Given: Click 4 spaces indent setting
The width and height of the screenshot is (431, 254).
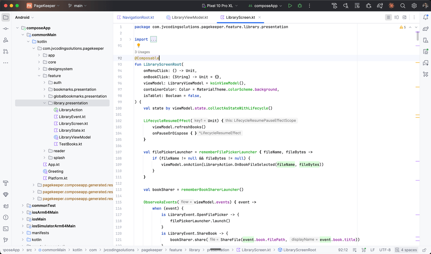Looking at the screenshot, I should tap(406, 250).
